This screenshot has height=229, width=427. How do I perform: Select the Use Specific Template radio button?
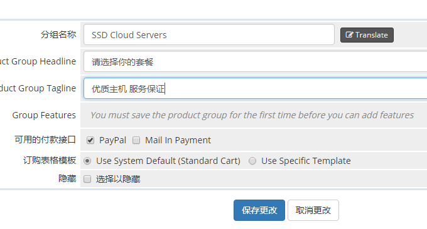pyautogui.click(x=252, y=161)
